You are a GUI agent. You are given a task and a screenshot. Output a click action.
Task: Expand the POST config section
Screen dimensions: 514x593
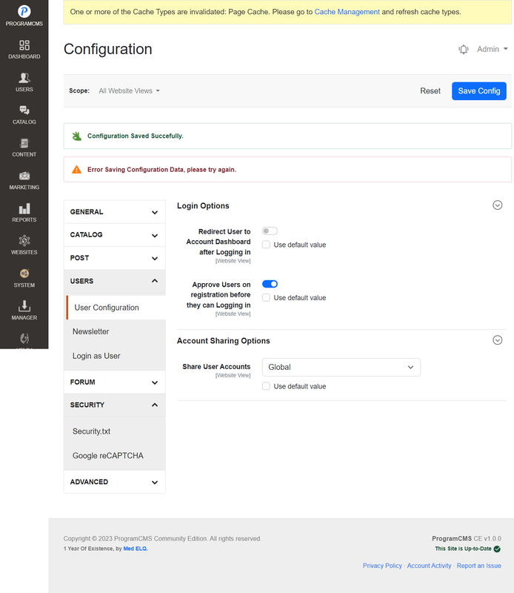(115, 258)
